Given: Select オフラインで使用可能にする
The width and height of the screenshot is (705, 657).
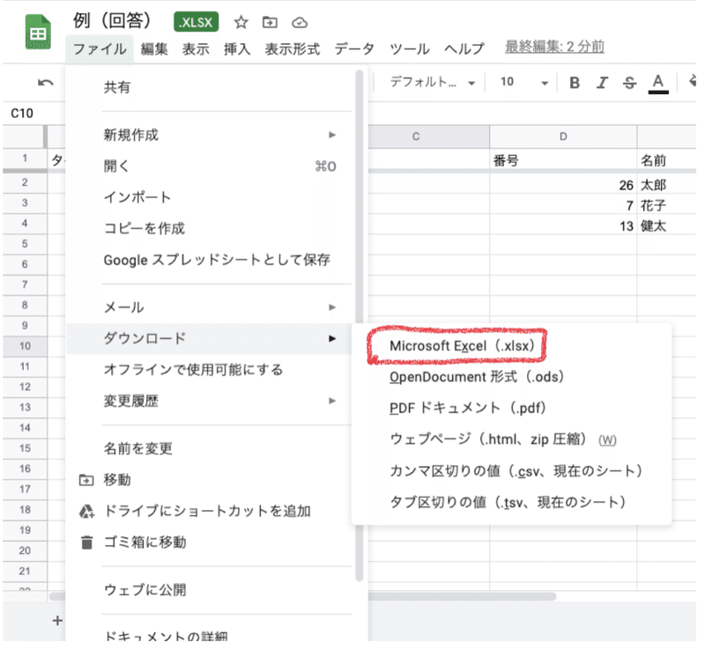Looking at the screenshot, I should tap(209, 370).
